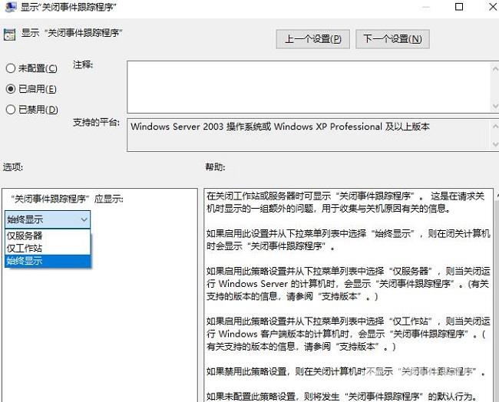Maximize the policy setting window
Screen dimensions: 499x402
coord(459,7)
